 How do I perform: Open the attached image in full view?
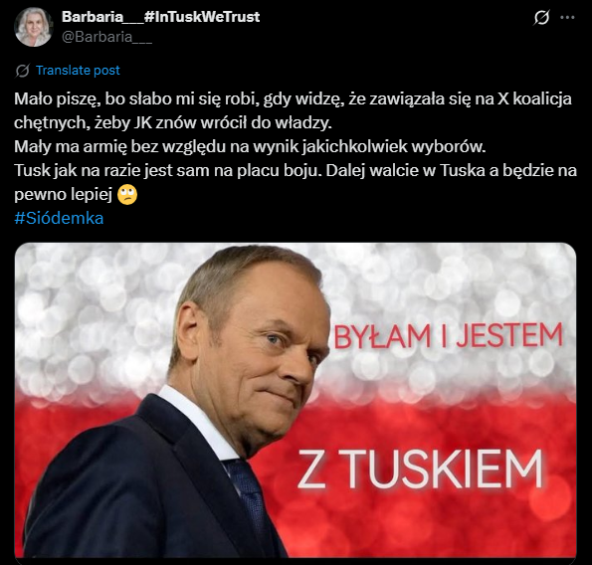(296, 400)
